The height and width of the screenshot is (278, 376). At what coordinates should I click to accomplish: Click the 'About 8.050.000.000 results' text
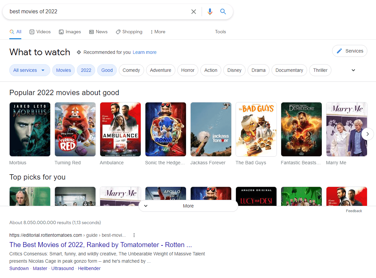pyautogui.click(x=55, y=223)
